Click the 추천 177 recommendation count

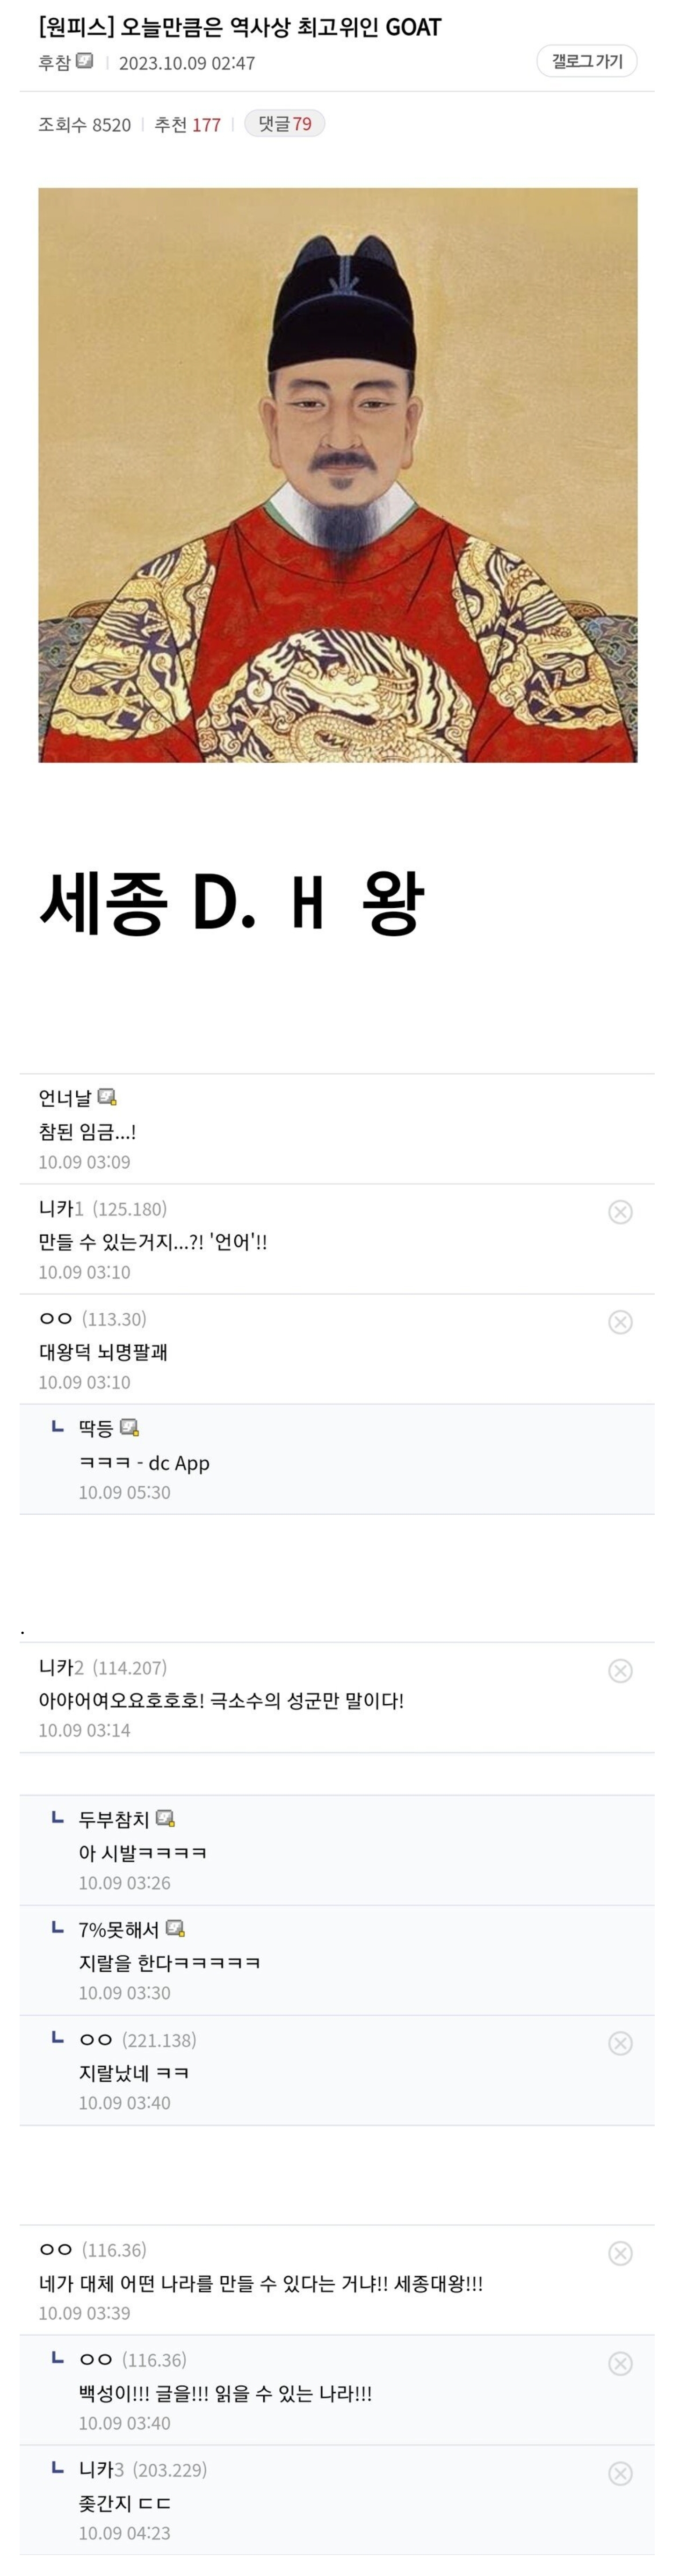pos(187,124)
